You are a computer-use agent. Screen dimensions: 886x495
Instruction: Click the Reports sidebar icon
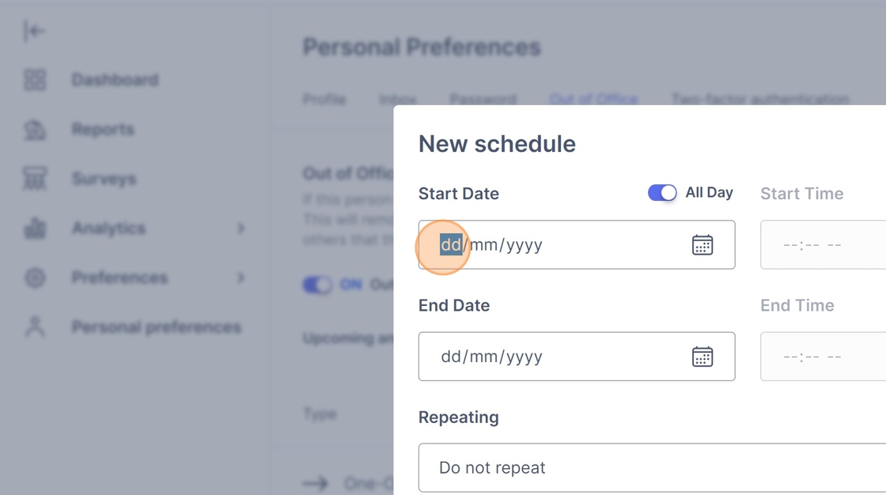(35, 130)
